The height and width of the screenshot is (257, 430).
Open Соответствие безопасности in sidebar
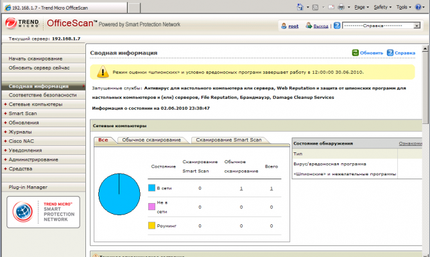44,95
